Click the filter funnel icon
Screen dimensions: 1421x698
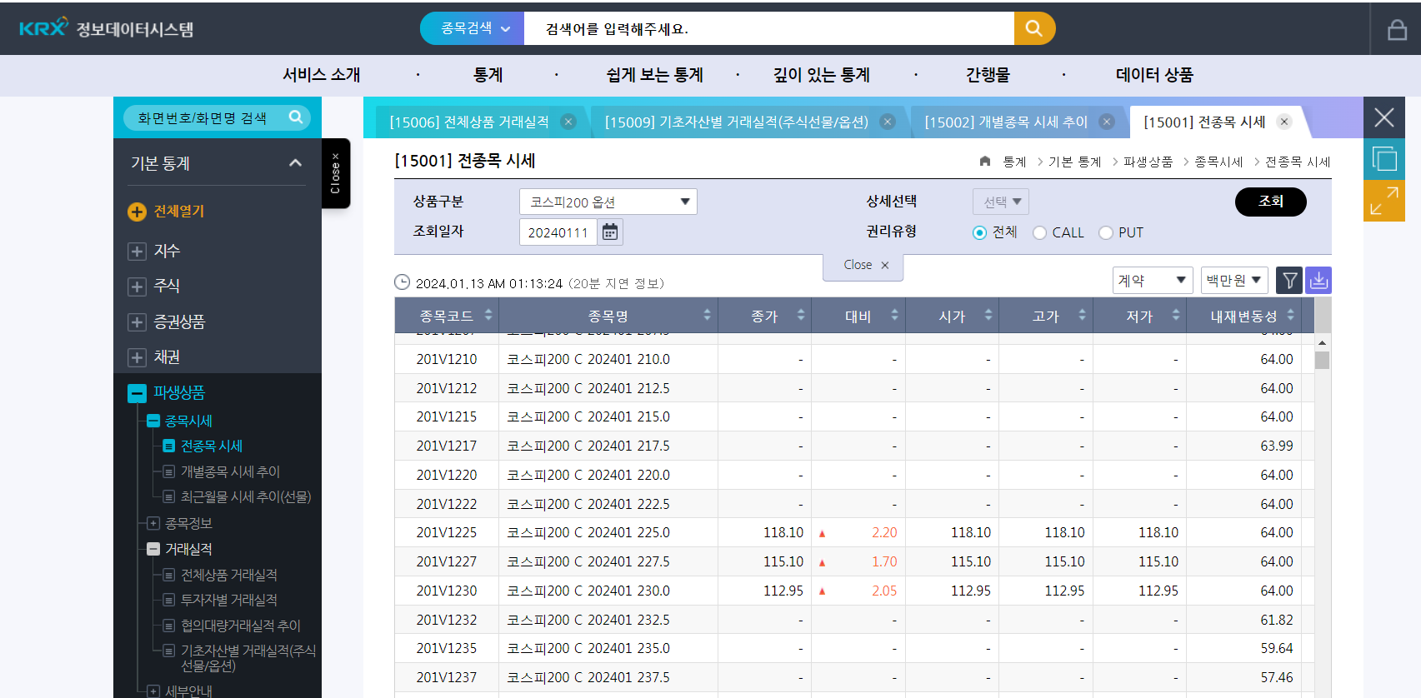(x=1289, y=281)
